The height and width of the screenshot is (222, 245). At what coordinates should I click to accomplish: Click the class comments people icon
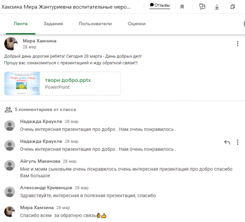tap(8, 110)
